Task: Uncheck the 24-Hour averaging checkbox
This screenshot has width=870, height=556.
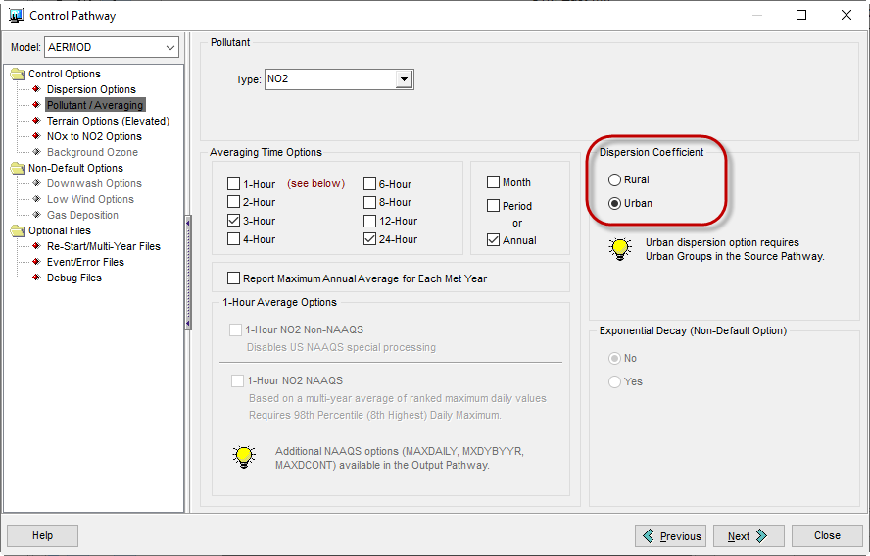Action: pos(369,239)
